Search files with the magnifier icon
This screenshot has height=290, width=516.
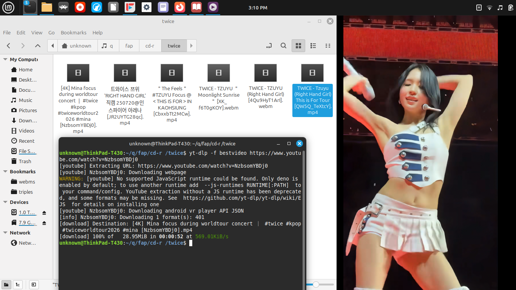pyautogui.click(x=283, y=46)
